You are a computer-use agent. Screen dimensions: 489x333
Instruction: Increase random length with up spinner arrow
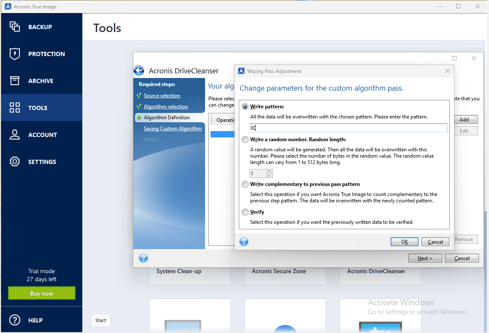269,171
